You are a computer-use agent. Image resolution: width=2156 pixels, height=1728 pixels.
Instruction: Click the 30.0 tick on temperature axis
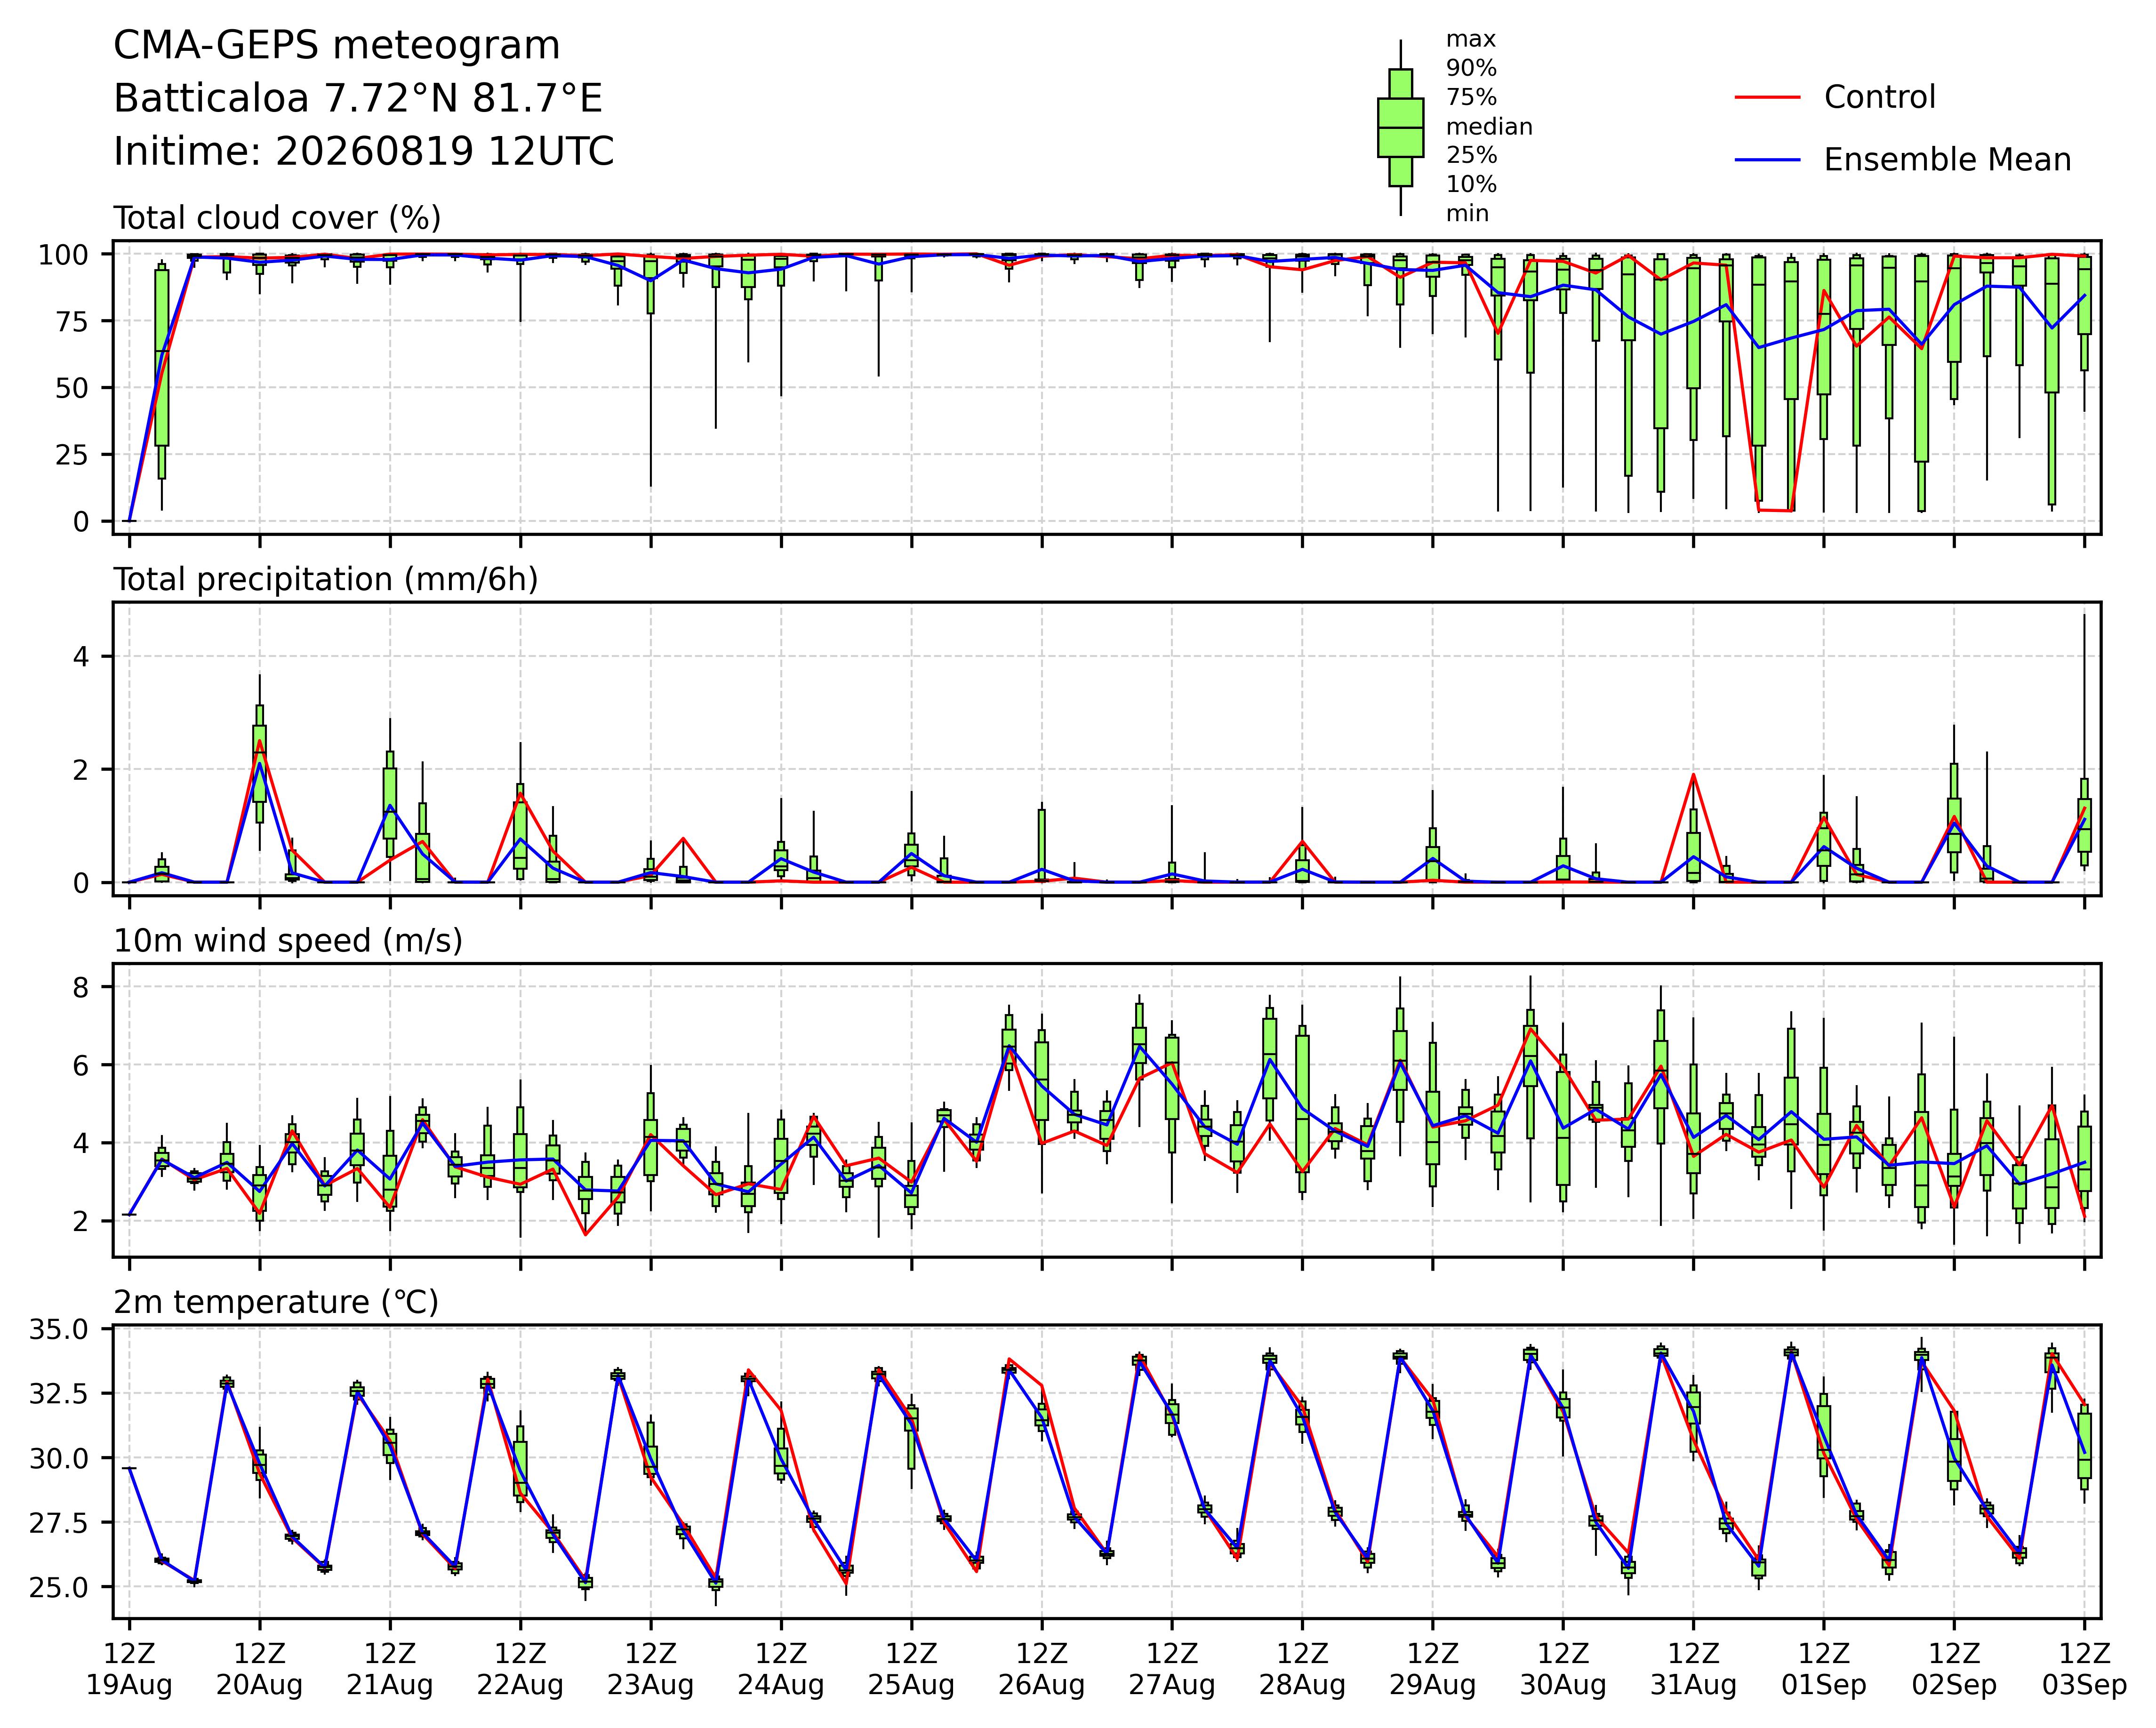click(x=60, y=1458)
